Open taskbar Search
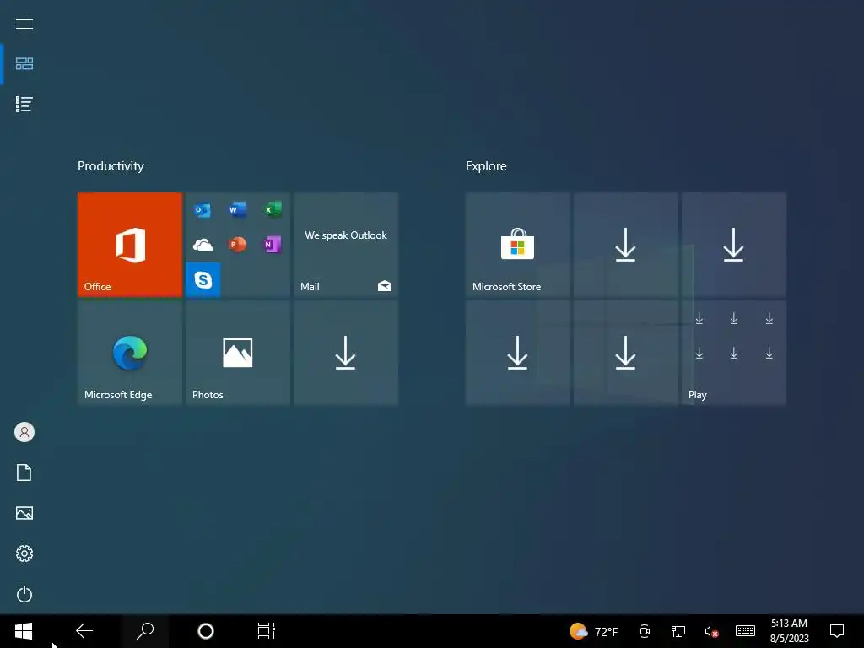Viewport: 864px width, 648px height. coord(145,631)
